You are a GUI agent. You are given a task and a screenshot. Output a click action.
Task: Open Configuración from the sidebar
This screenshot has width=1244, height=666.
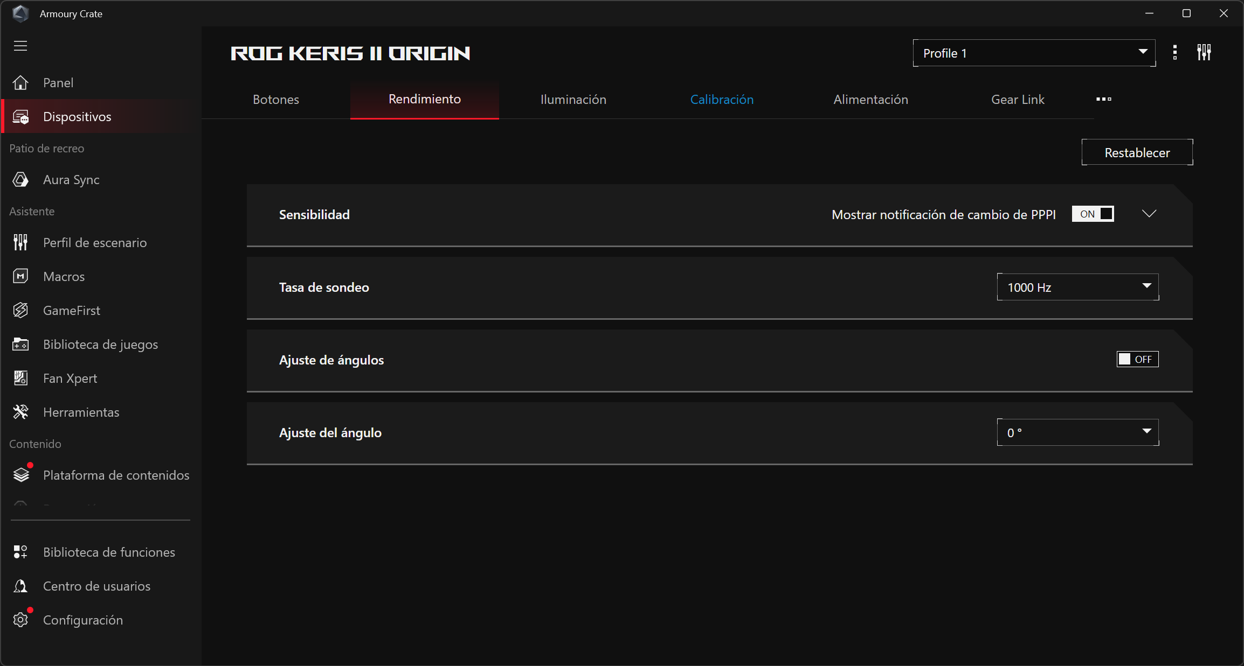pyautogui.click(x=101, y=620)
